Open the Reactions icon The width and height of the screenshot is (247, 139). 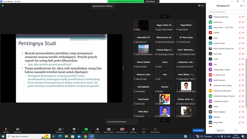(x=133, y=129)
